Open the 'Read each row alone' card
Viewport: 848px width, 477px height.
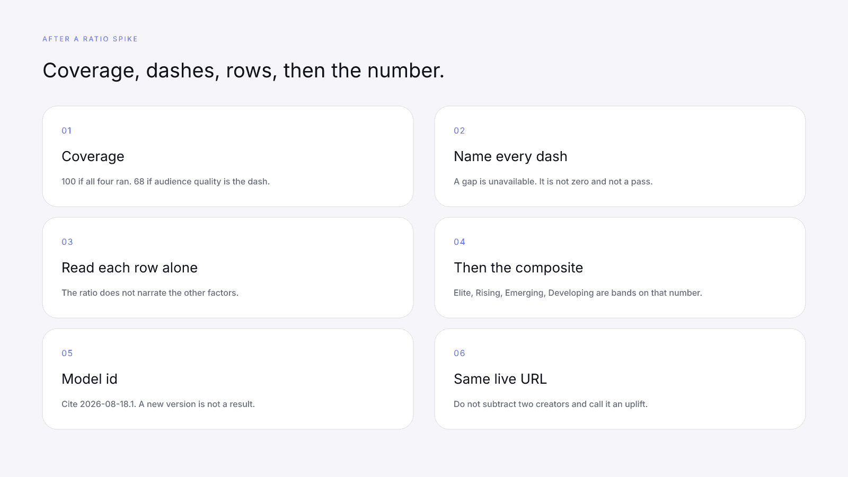(x=228, y=268)
